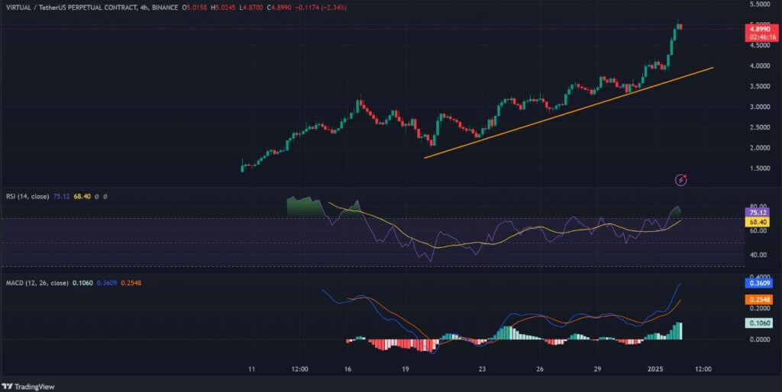Click the 40.00 RSI axis label
Image resolution: width=782 pixels, height=392 pixels.
click(758, 255)
